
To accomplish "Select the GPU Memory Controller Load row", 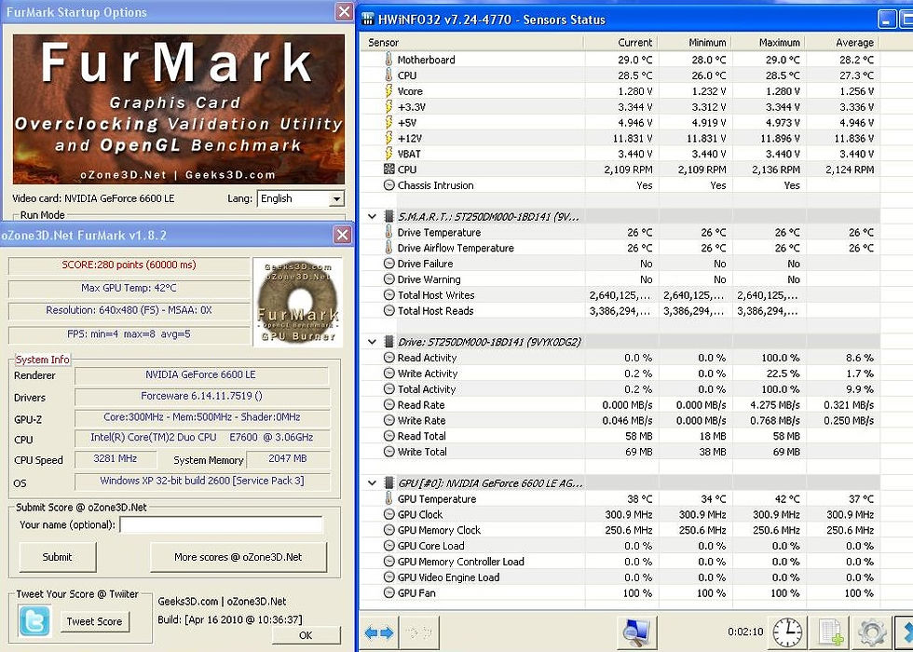I will pos(620,562).
